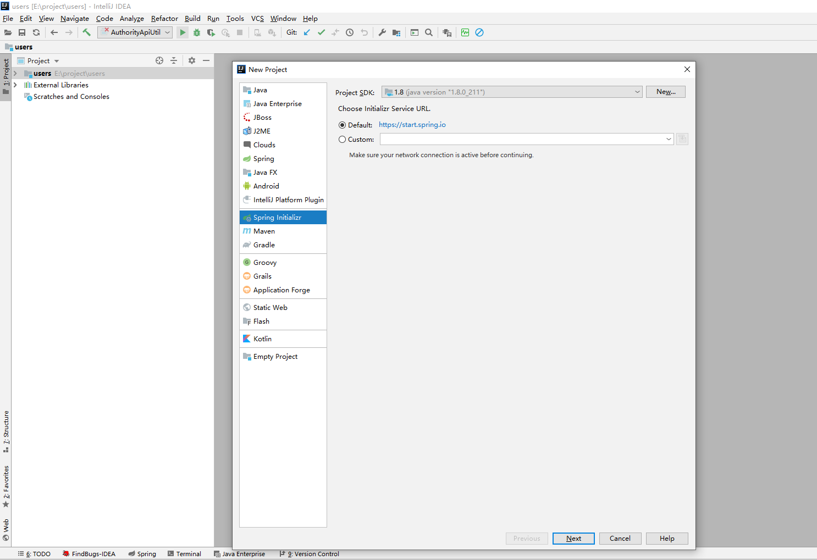This screenshot has height=560, width=817.
Task: Expand External Libraries tree node
Action: click(15, 85)
